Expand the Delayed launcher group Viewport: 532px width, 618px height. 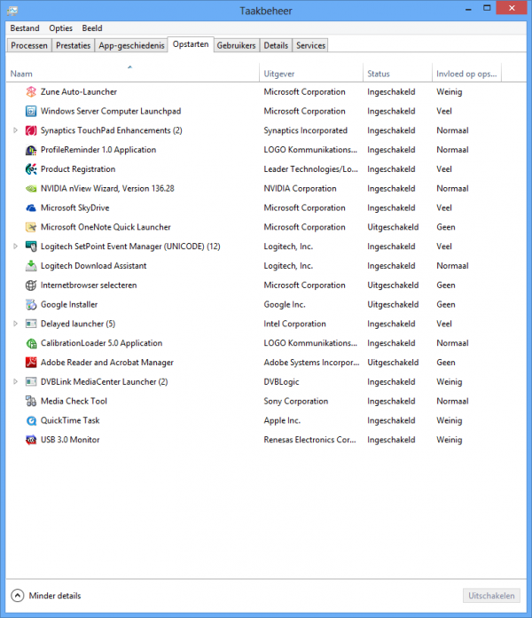coord(15,324)
